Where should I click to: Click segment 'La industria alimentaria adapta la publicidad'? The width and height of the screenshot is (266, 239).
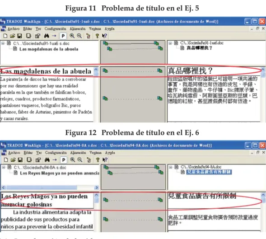pyautogui.click(x=47, y=219)
